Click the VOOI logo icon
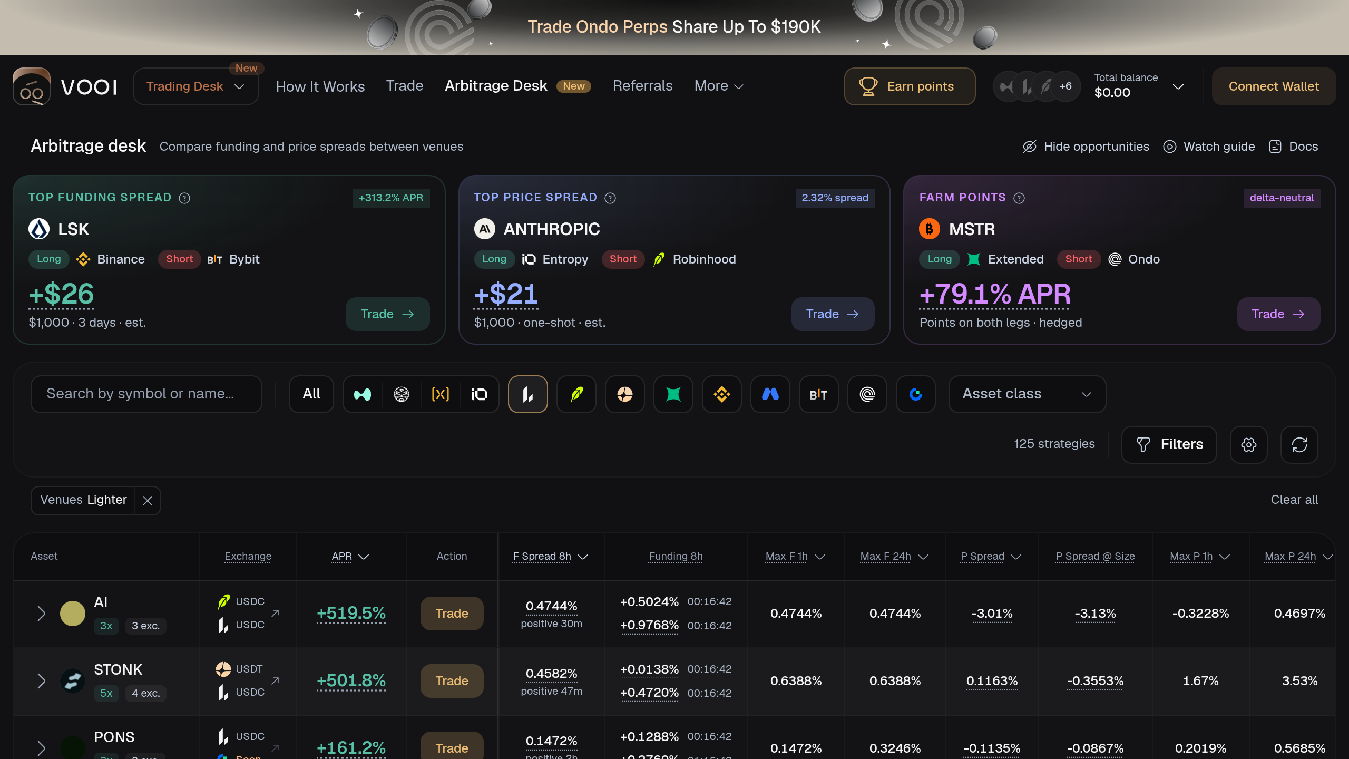 pos(32,86)
